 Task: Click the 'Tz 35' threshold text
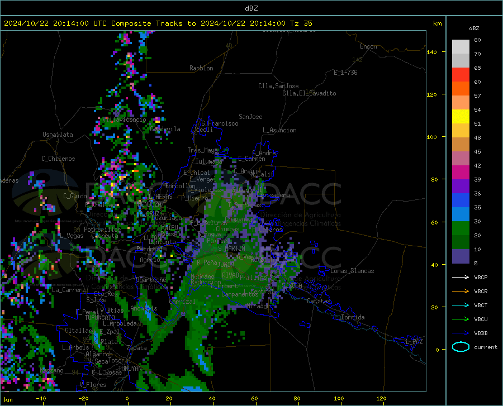[301, 23]
